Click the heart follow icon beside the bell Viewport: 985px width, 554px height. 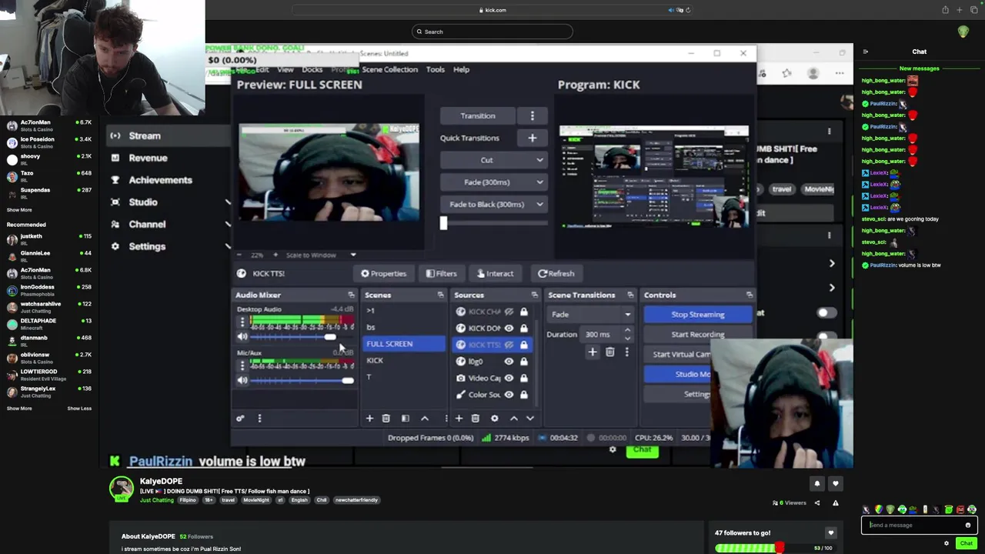(835, 483)
